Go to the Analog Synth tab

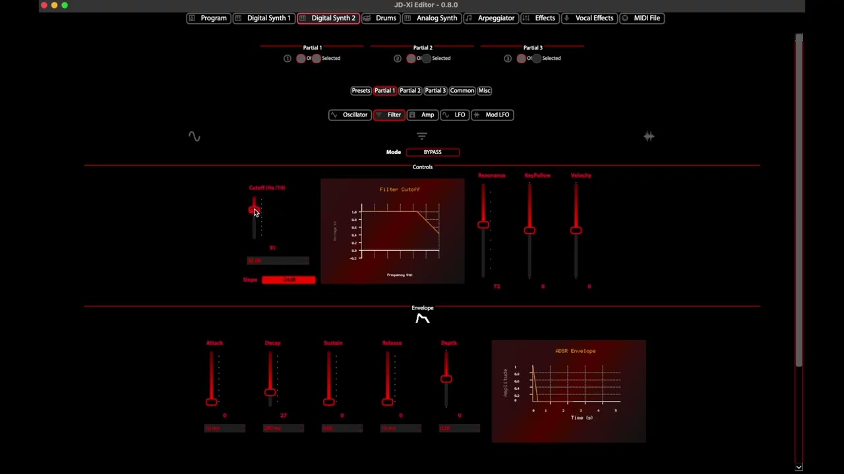click(431, 18)
